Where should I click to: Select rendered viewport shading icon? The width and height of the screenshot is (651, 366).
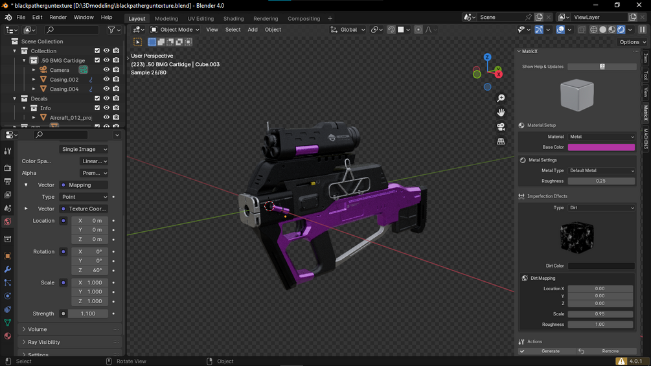(621, 29)
